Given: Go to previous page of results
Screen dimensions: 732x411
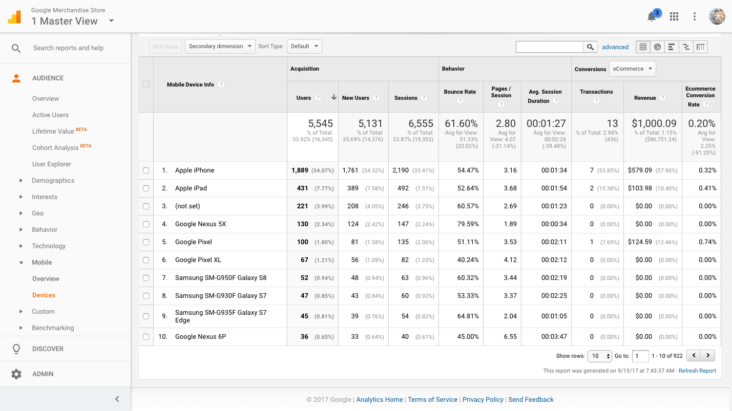Looking at the screenshot, I should tap(694, 356).
